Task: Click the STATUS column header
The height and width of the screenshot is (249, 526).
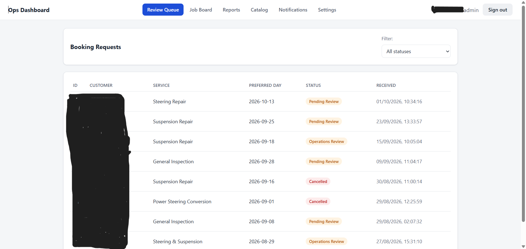Action: click(x=313, y=85)
